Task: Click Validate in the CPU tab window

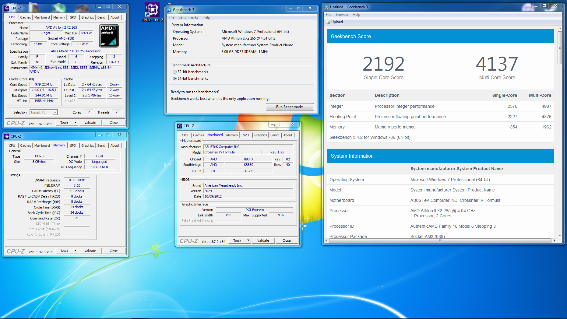Action: point(90,123)
